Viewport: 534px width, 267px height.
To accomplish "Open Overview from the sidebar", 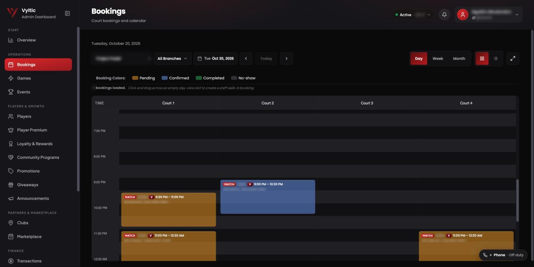I will [38, 40].
